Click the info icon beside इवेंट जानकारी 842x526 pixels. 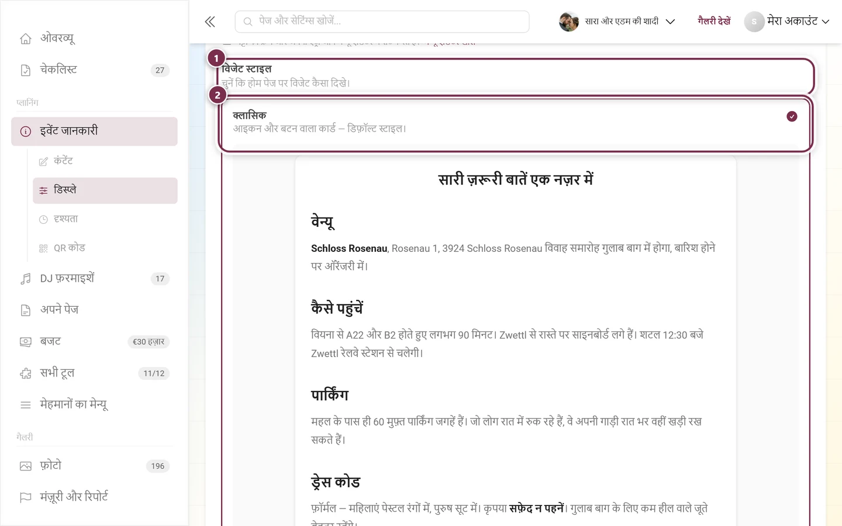[x=26, y=131]
